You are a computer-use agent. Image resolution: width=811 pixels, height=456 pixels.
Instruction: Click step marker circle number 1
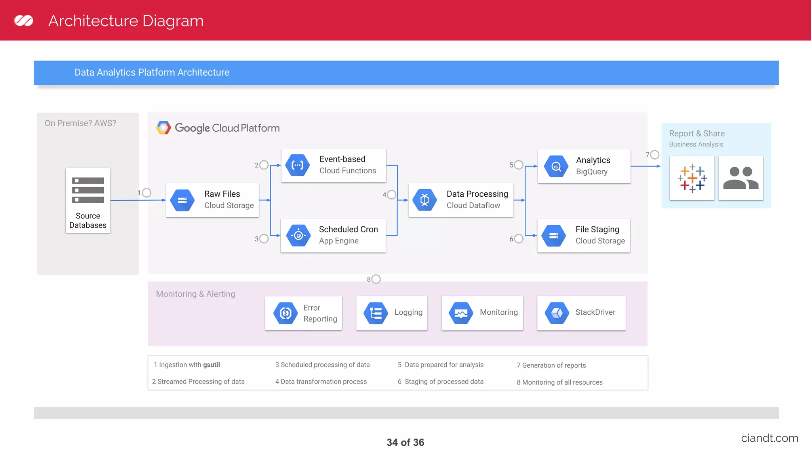(147, 193)
